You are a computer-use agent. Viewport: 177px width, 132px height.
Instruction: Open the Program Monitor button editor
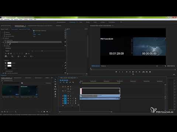point(174,74)
